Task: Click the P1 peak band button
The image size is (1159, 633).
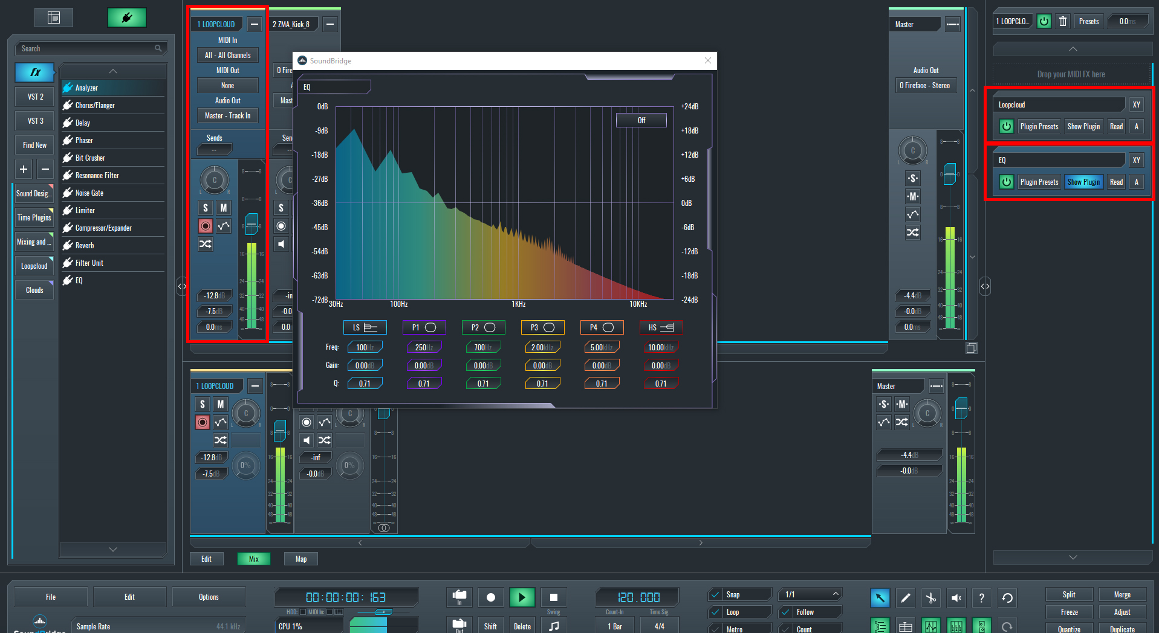Action: pos(424,327)
